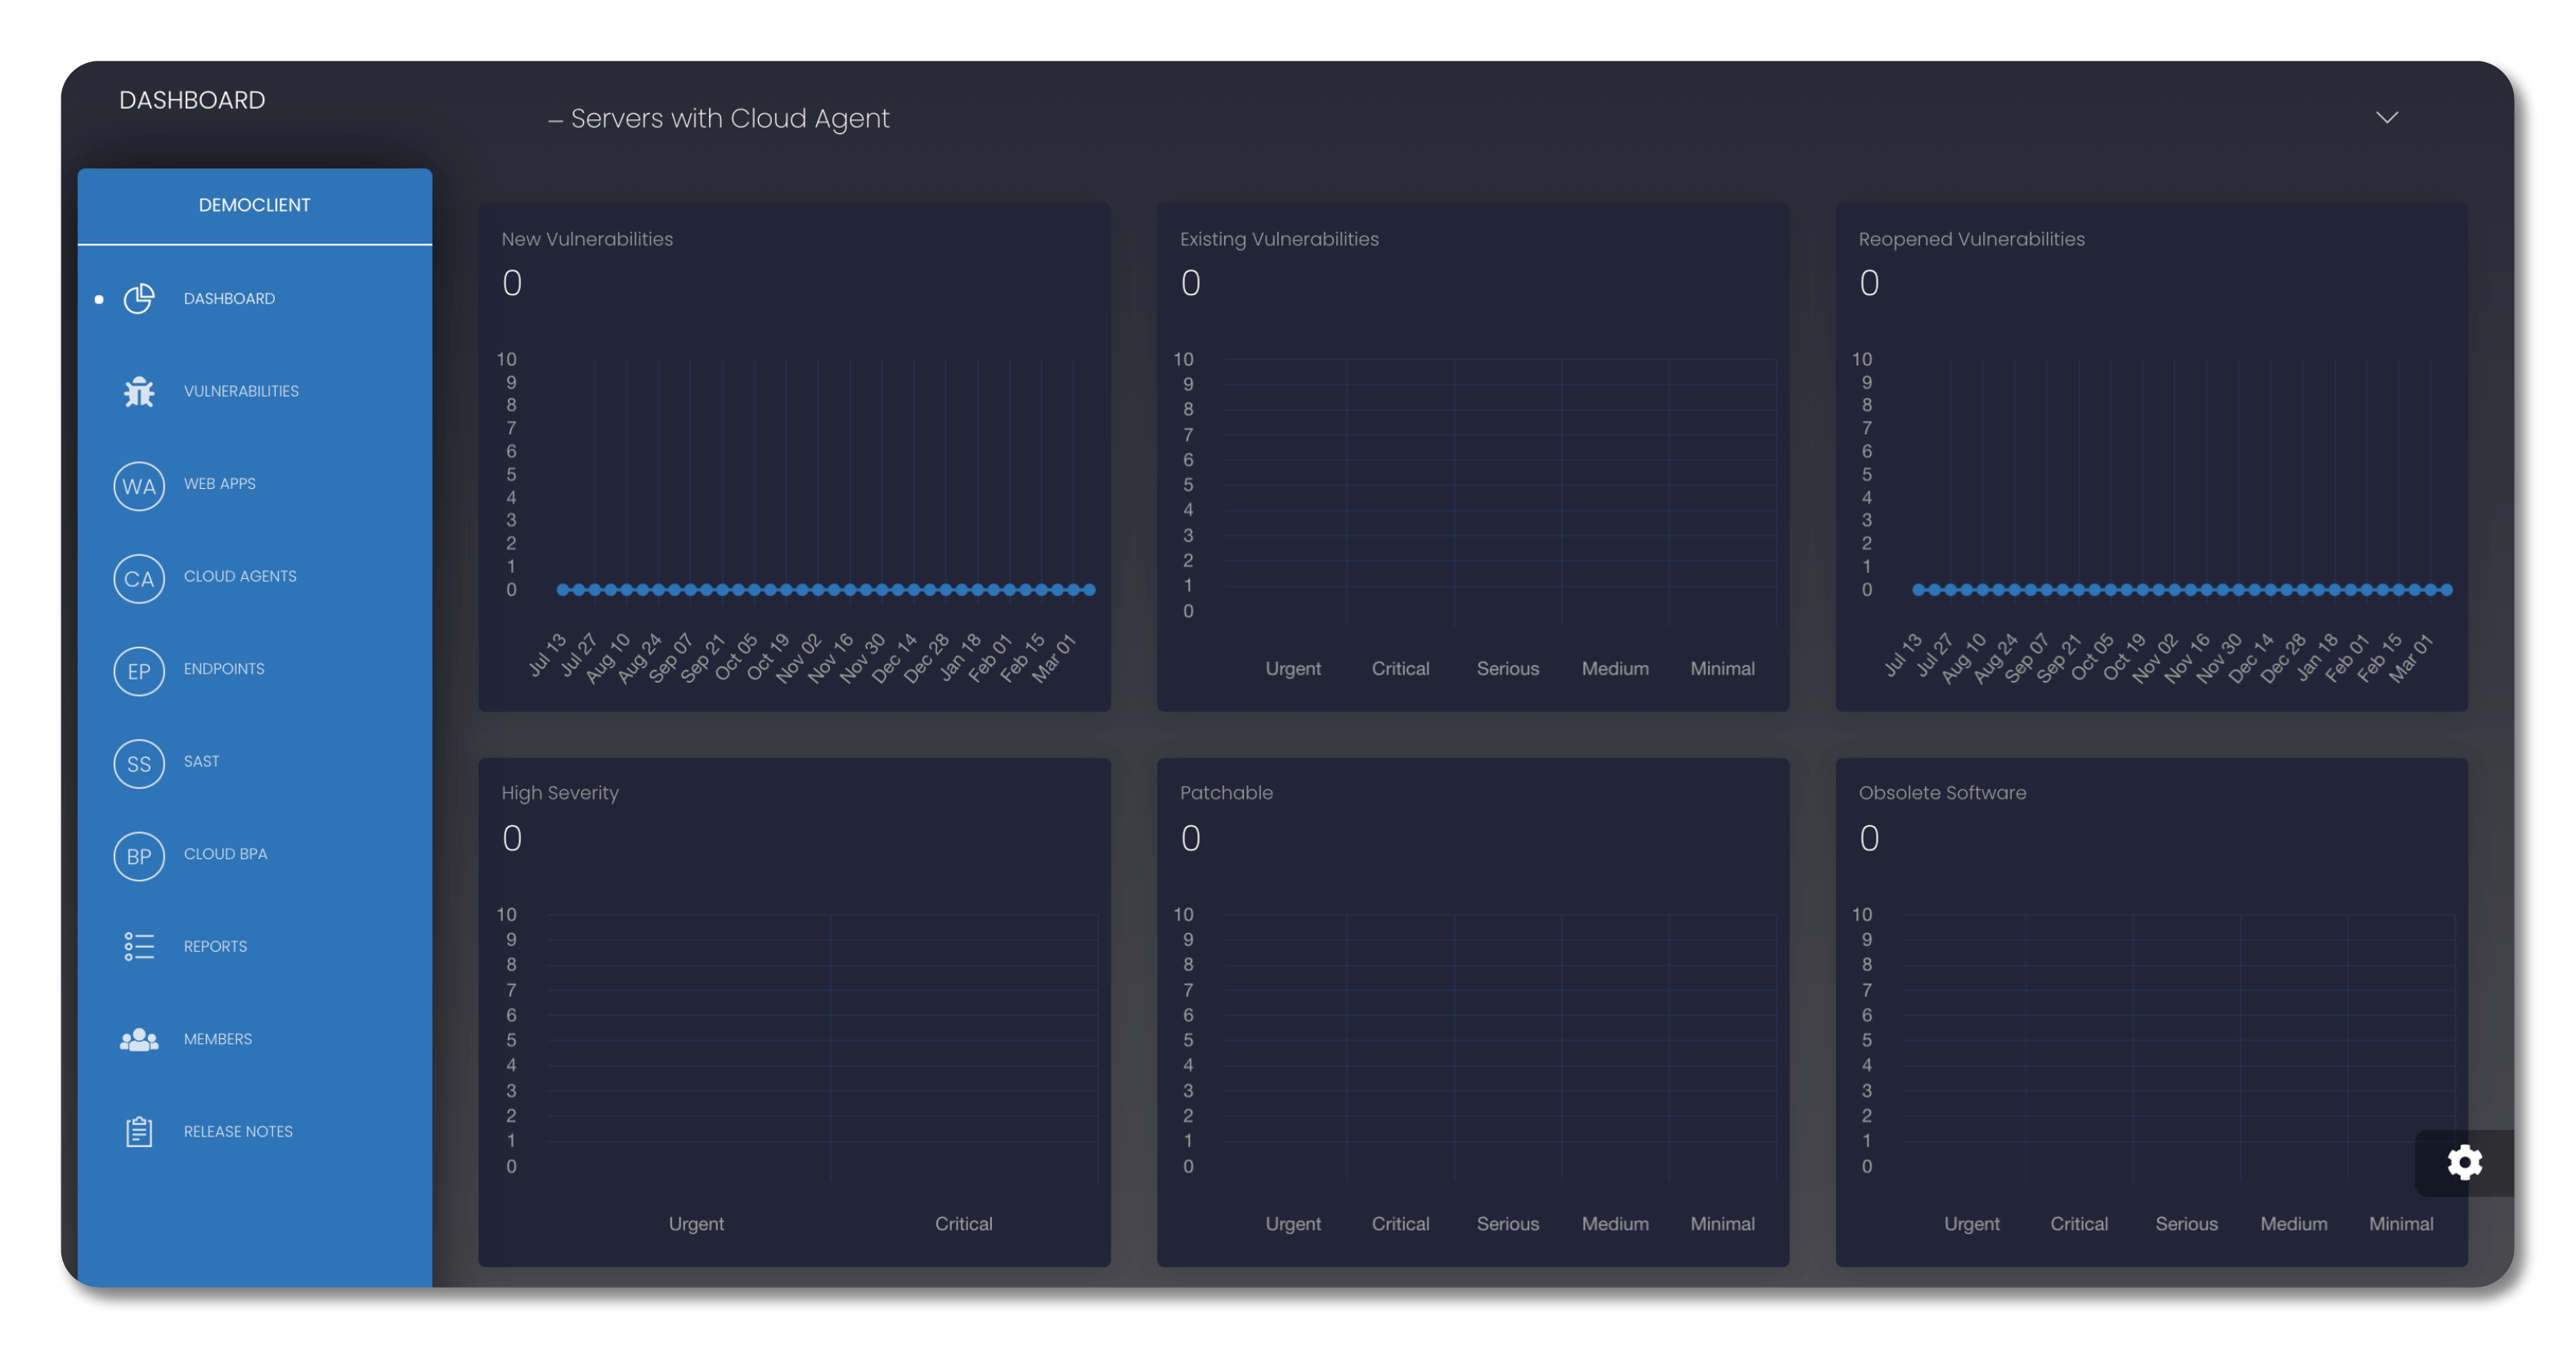2576x1349 pixels.
Task: Toggle the Urgent legend in Existing Vulnerabilities chart
Action: 1293,668
